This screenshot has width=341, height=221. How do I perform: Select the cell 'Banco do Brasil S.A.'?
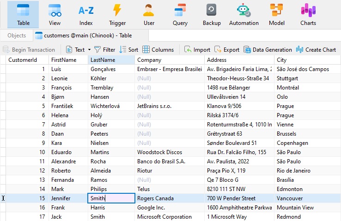pos(170,161)
